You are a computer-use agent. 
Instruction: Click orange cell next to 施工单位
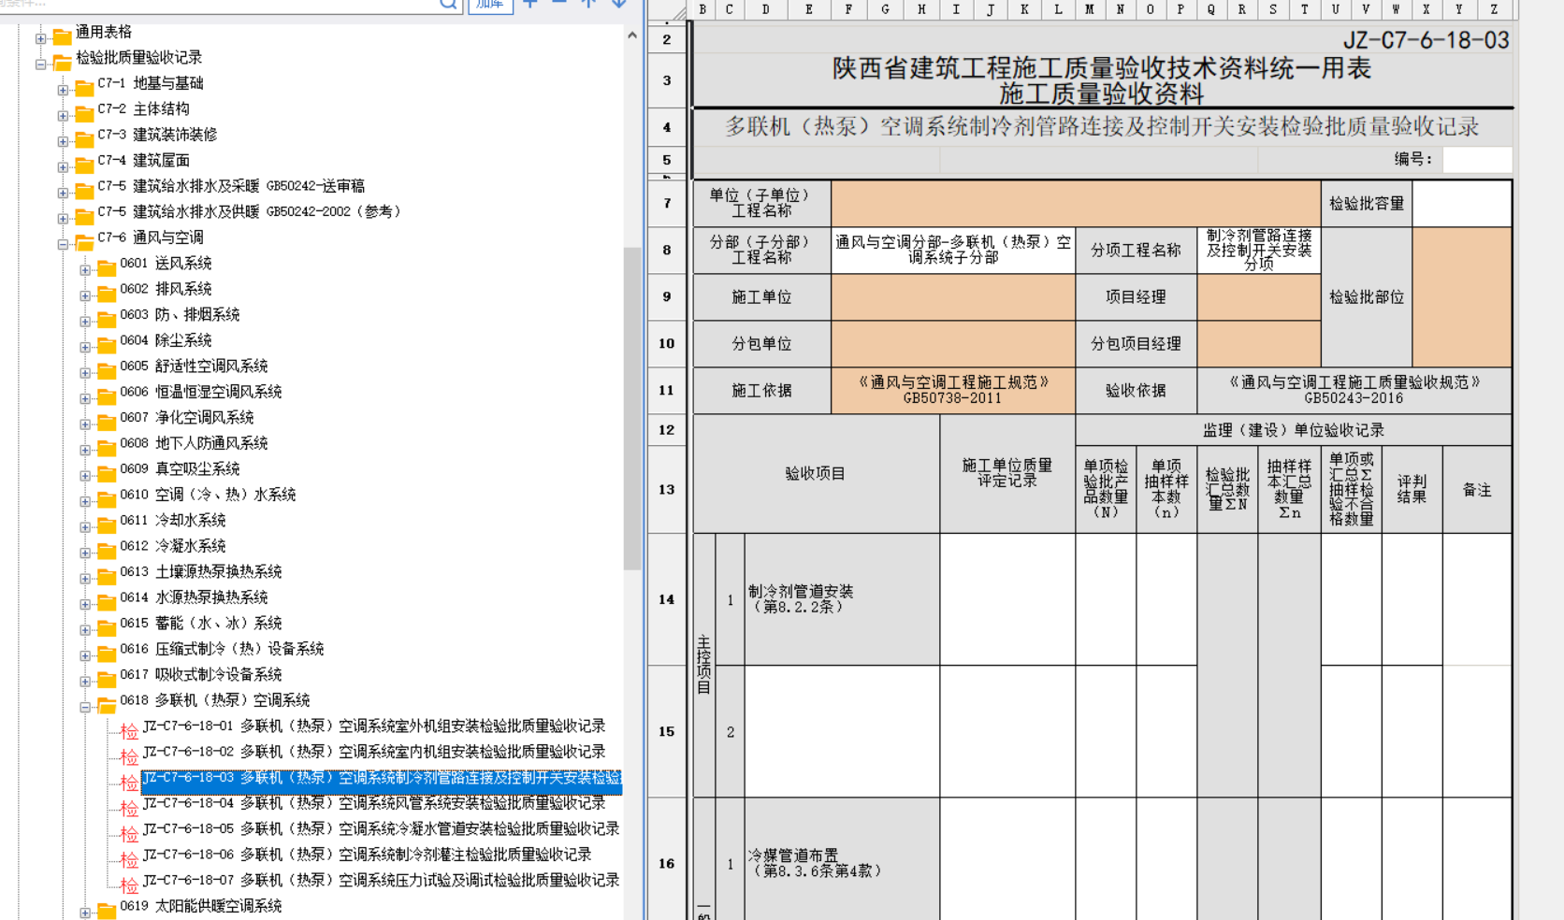(x=952, y=297)
